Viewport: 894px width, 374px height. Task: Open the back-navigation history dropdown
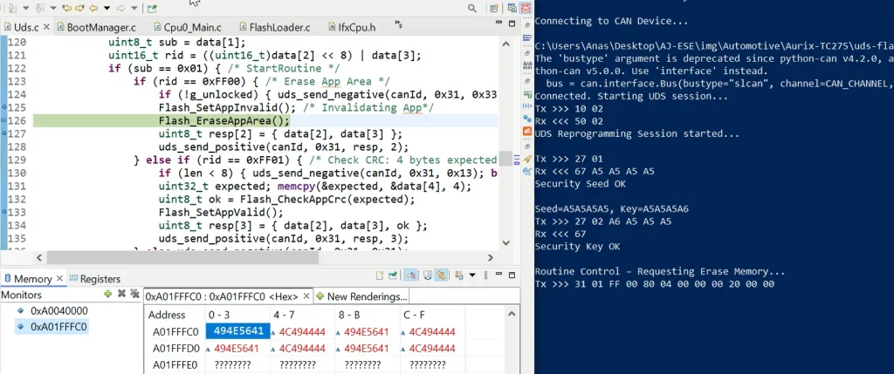click(107, 8)
